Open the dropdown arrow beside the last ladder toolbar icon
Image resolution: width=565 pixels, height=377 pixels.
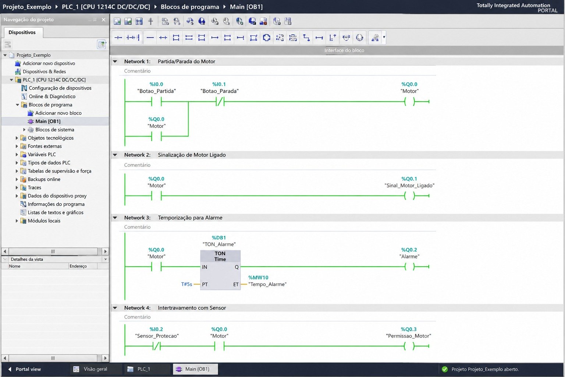coord(384,37)
